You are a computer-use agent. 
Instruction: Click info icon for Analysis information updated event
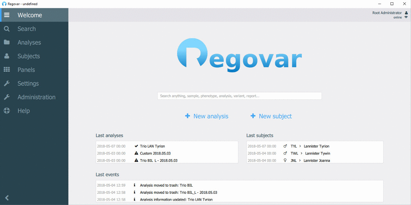point(135,200)
